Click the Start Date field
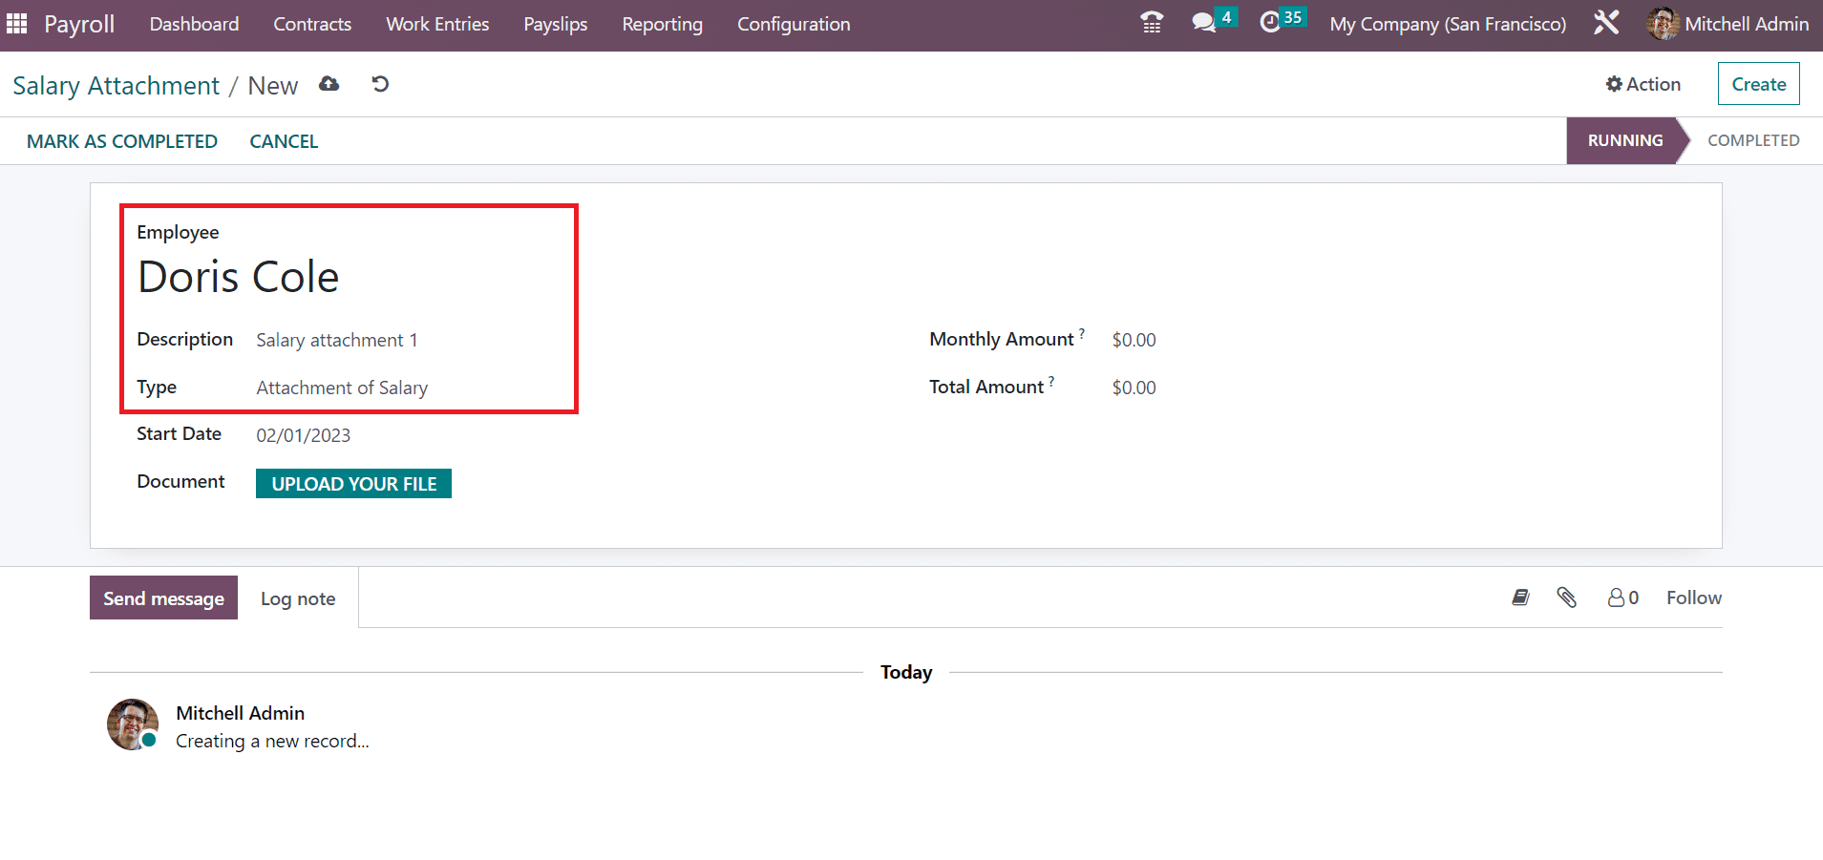 [x=304, y=435]
